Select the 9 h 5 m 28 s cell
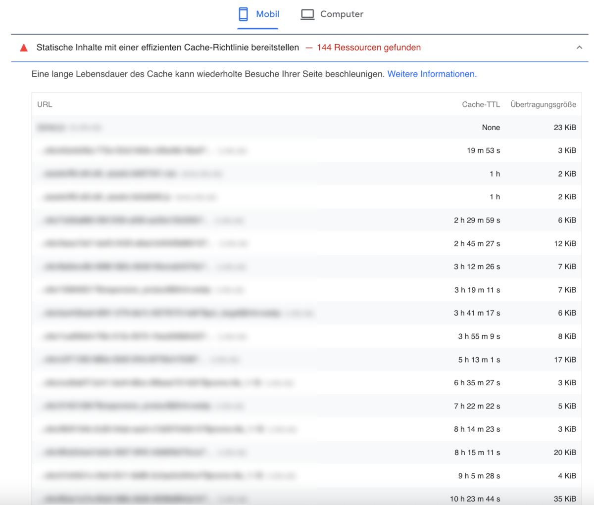Viewport: 594px width, 505px height. pos(479,476)
